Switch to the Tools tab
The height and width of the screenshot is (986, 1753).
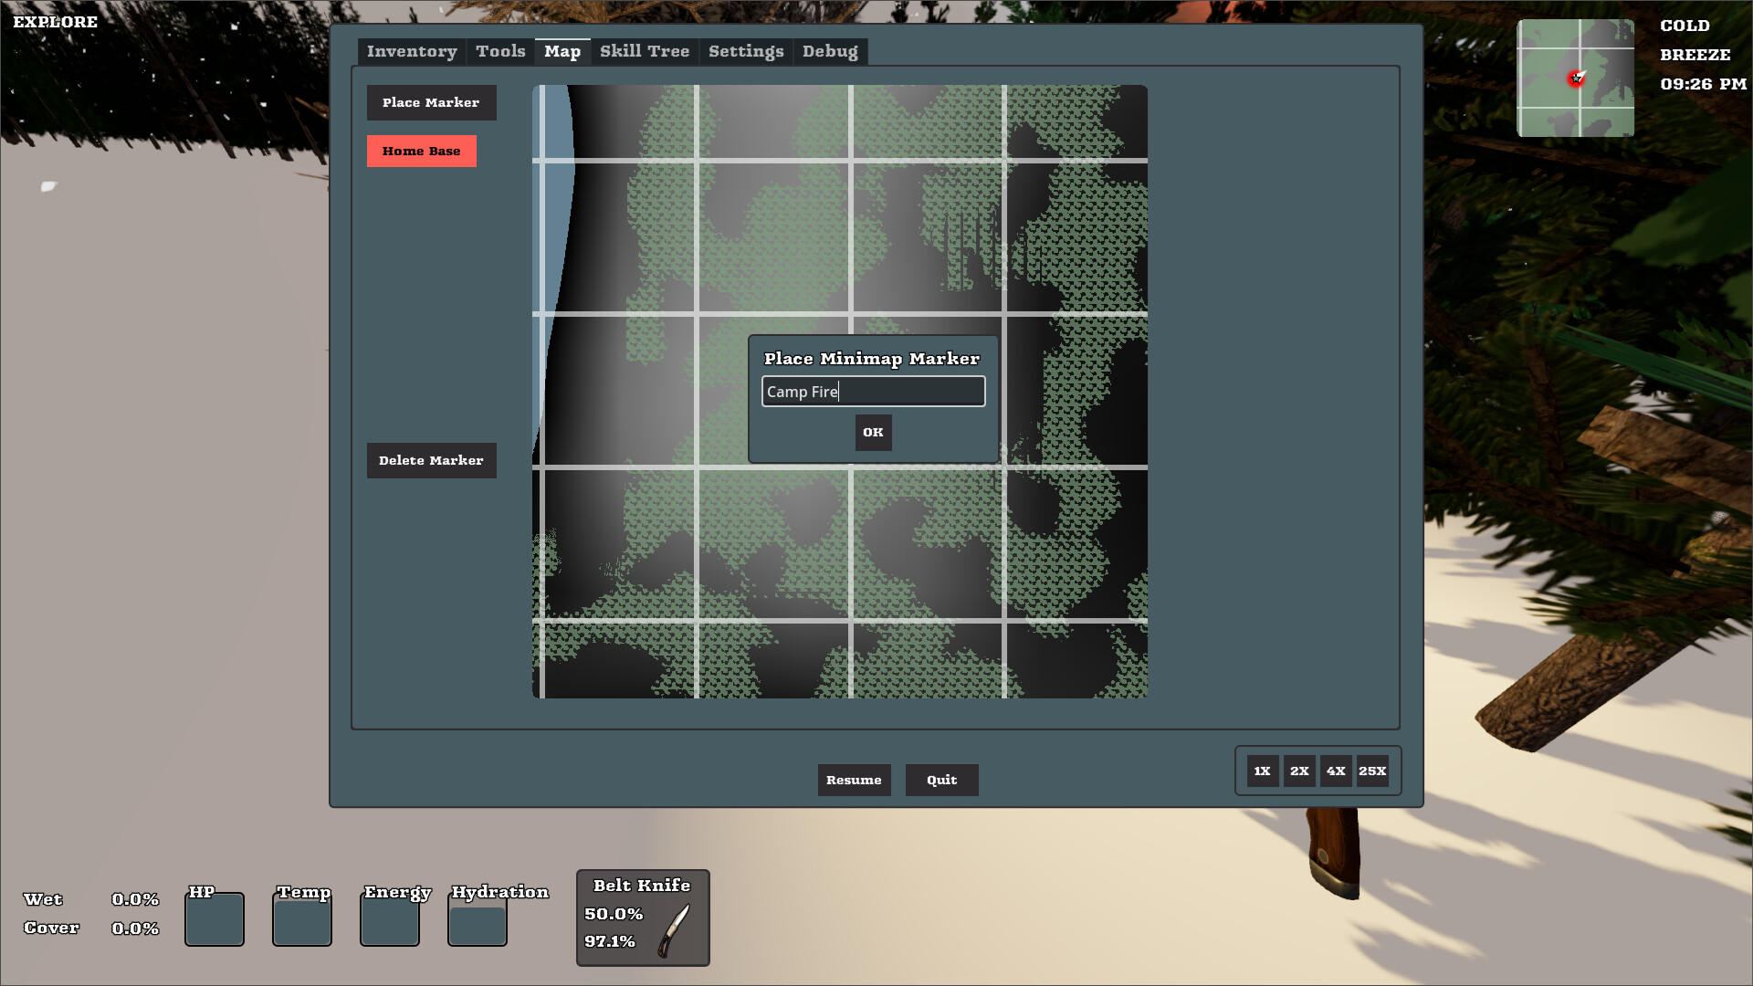click(x=500, y=52)
